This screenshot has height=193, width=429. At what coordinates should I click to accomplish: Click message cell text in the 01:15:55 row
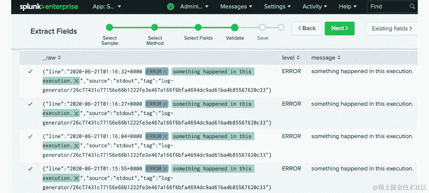(362, 169)
